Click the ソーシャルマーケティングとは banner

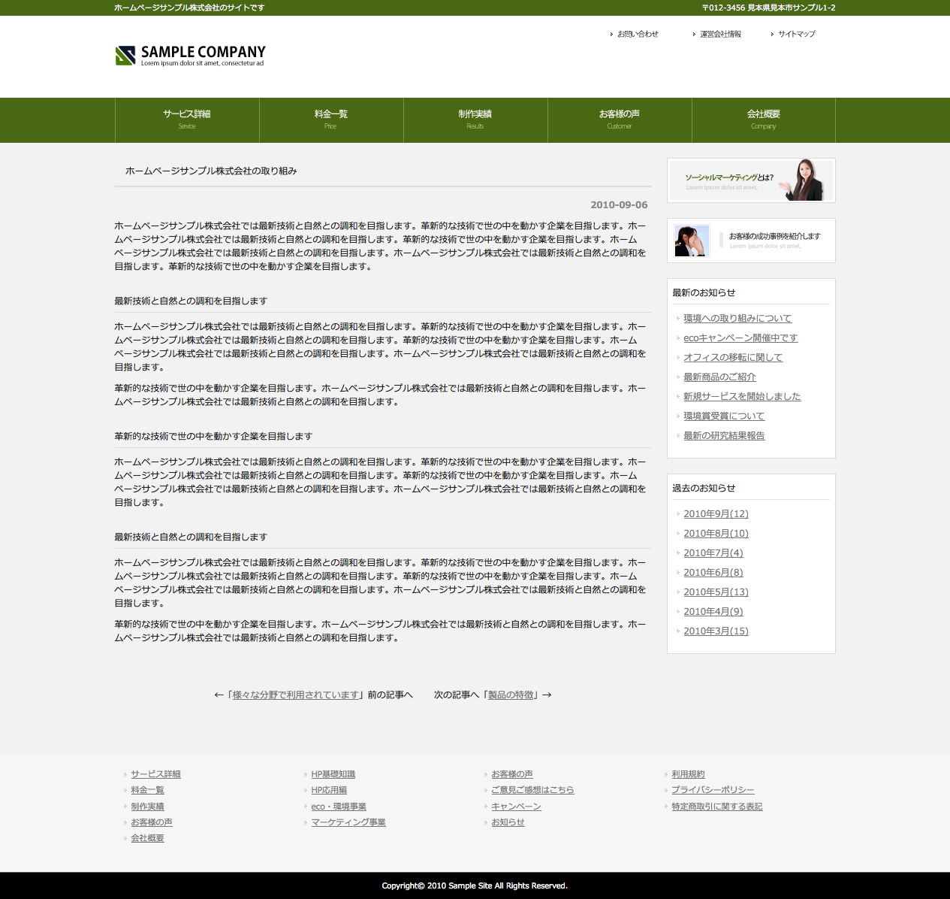pyautogui.click(x=751, y=180)
